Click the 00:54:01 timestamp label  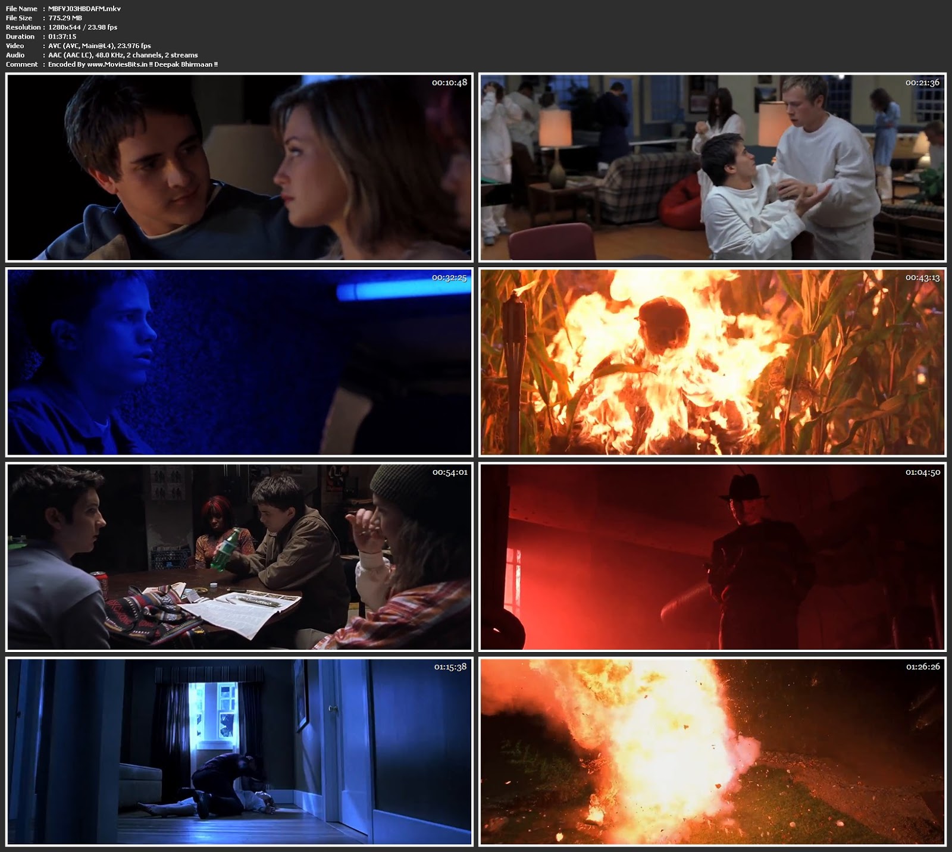click(x=449, y=472)
